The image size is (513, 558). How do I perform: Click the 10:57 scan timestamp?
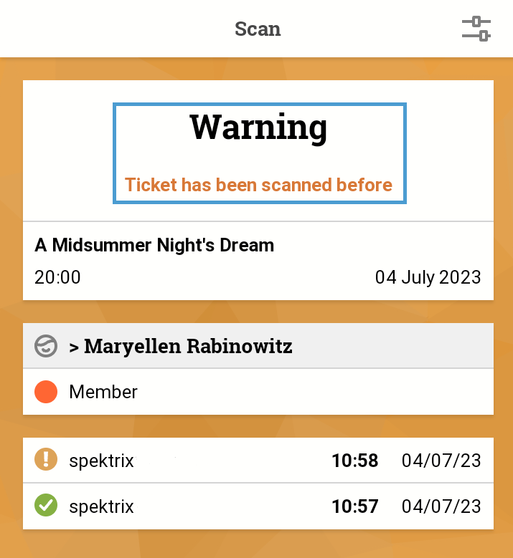[x=354, y=506]
